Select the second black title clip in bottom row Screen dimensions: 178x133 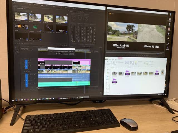(35, 37)
